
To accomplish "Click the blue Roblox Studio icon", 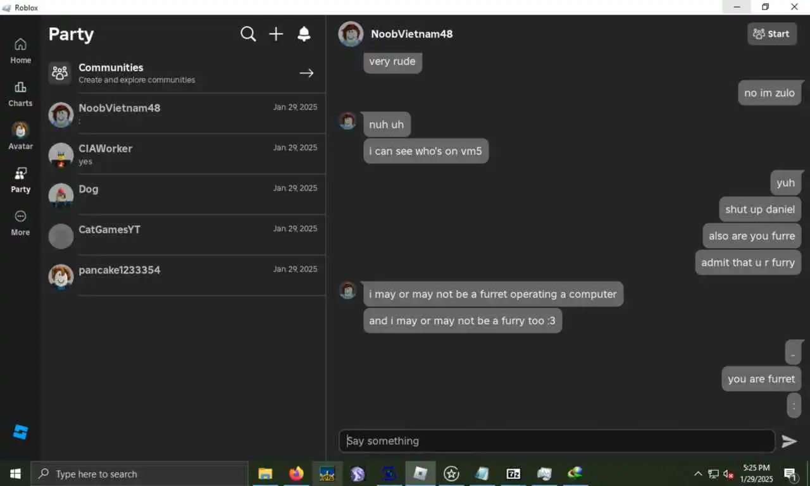I will tap(20, 432).
